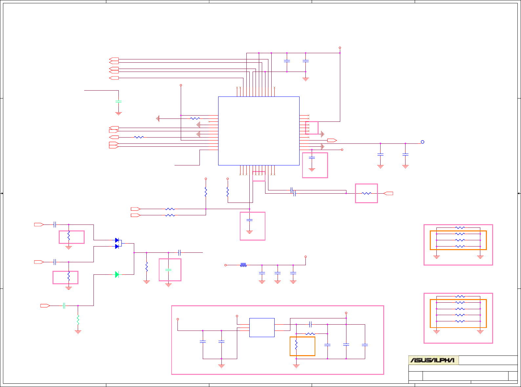Select the large blue main IC rectangle

click(259, 131)
